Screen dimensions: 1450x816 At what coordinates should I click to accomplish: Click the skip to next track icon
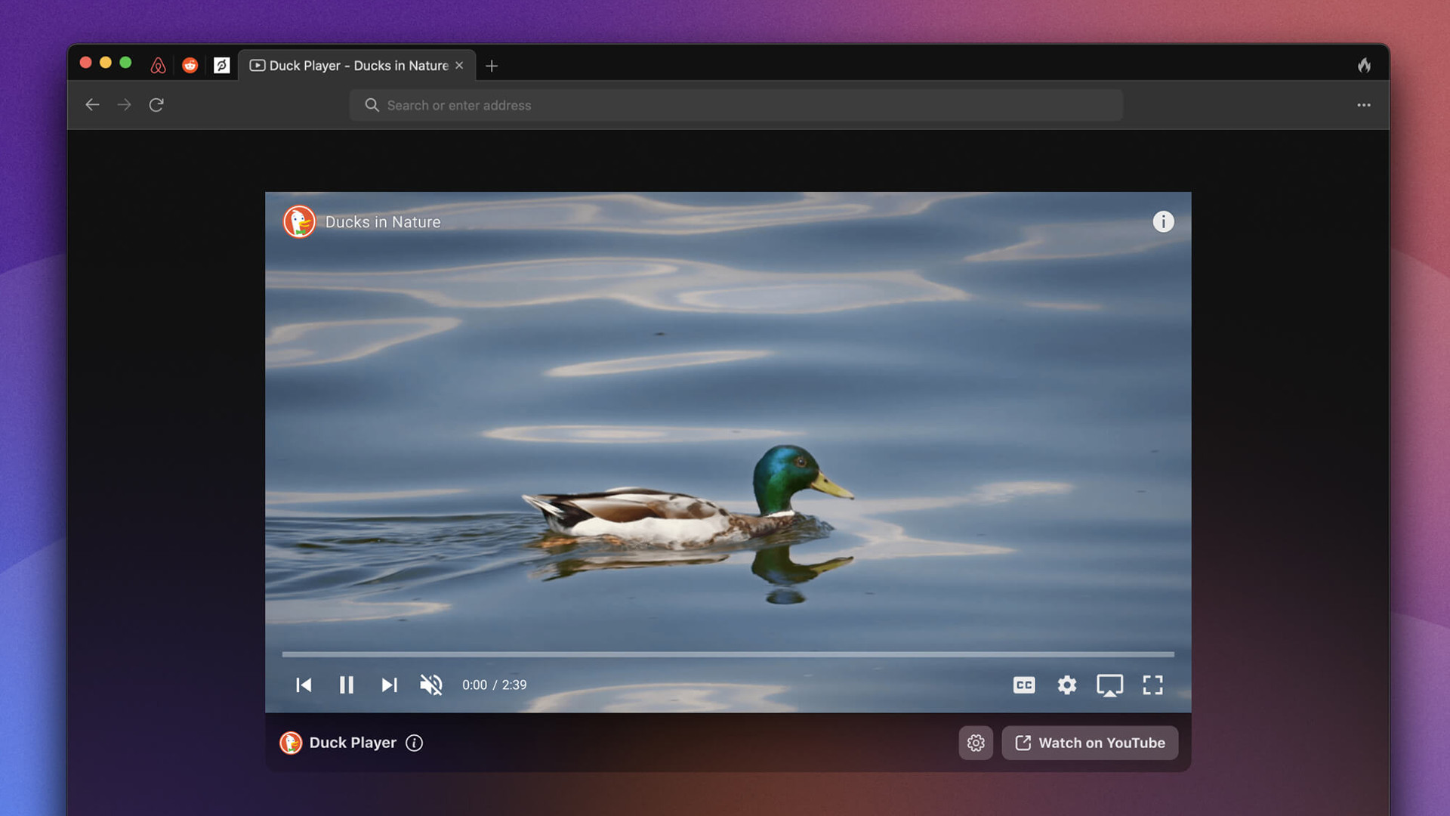388,685
